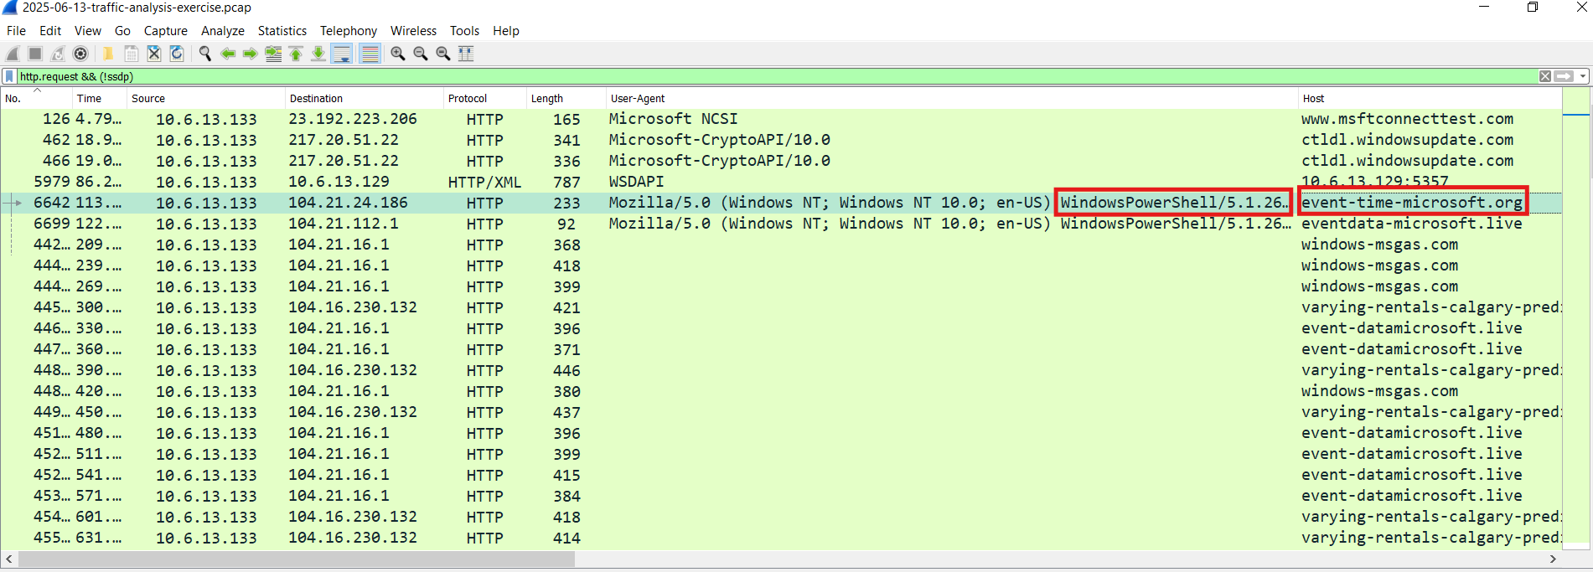This screenshot has height=572, width=1593.
Task: Jump to the last packet
Action: point(318,54)
